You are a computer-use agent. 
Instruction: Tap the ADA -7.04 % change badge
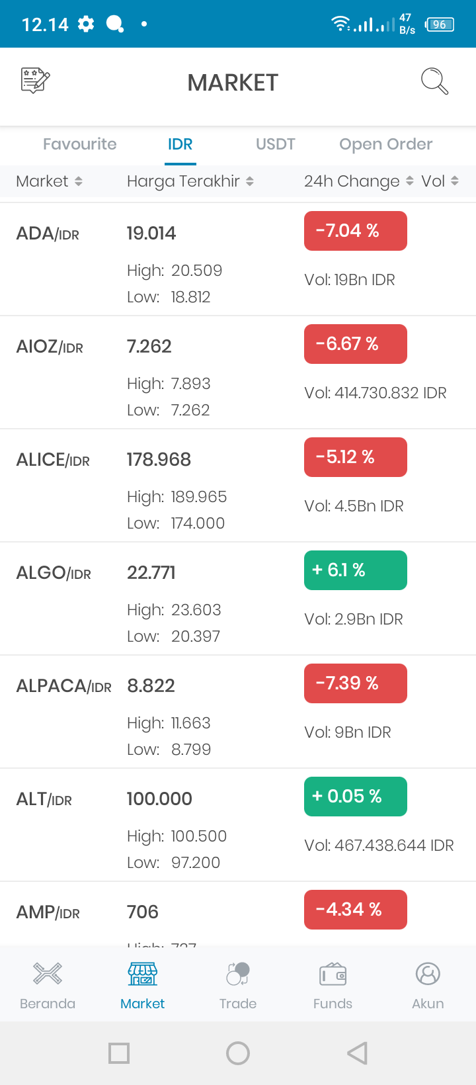(x=356, y=231)
